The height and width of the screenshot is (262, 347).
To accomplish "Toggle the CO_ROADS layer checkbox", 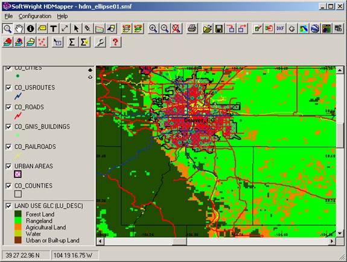I will pos(8,107).
